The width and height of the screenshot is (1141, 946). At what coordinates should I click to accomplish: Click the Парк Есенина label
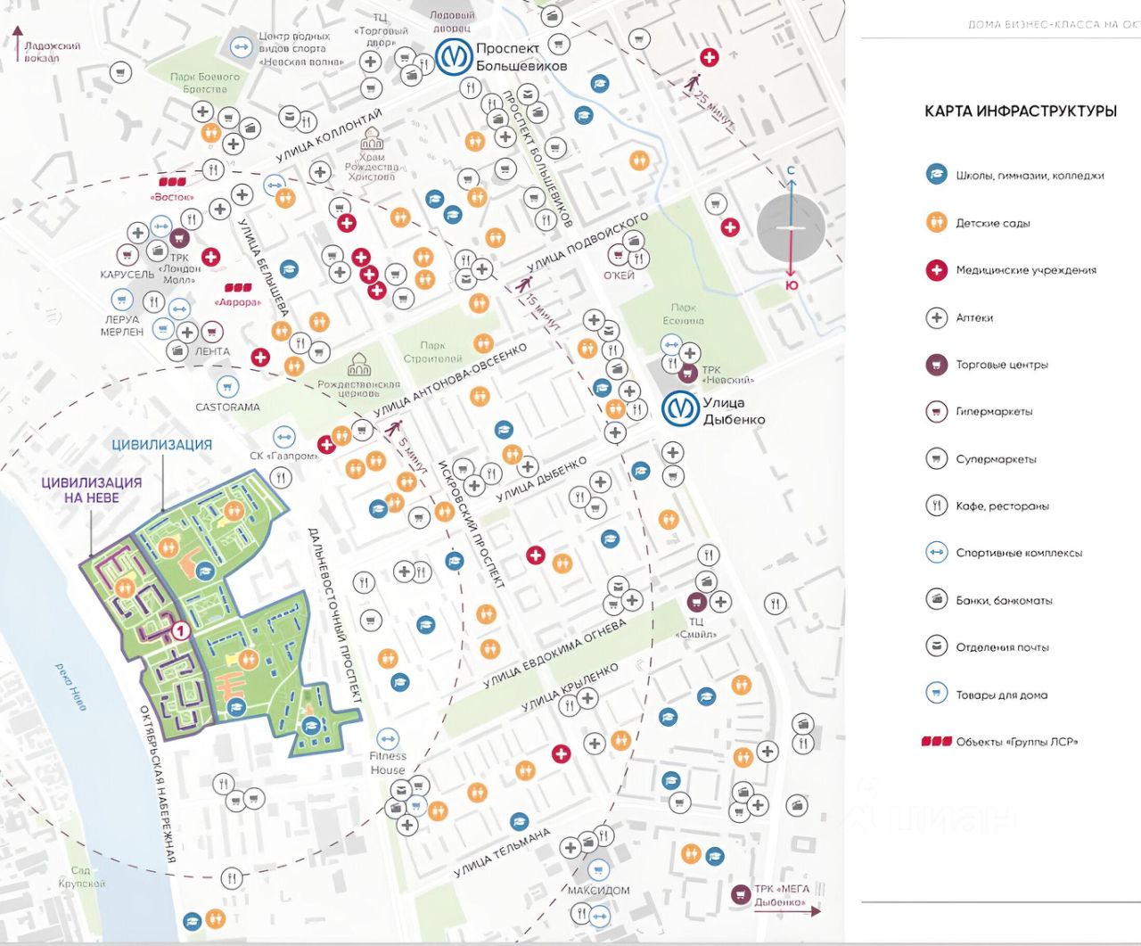[x=683, y=314]
